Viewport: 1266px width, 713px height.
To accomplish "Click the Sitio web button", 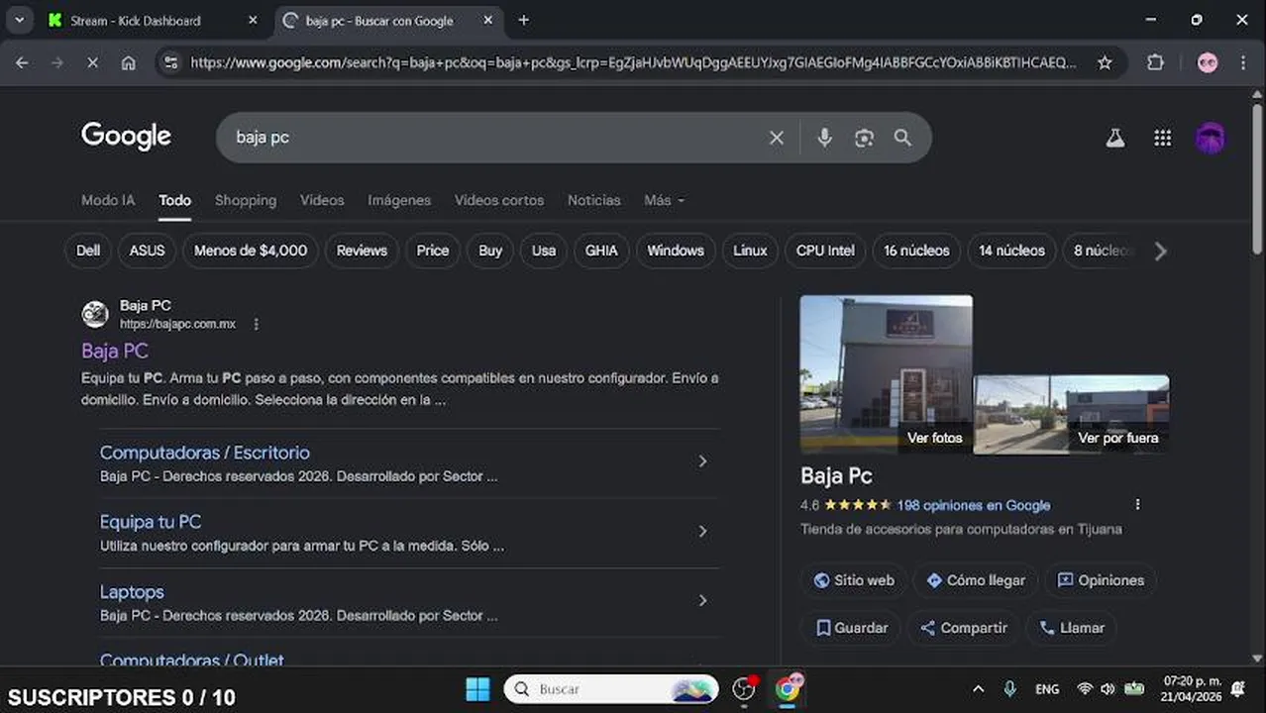I will click(x=853, y=580).
